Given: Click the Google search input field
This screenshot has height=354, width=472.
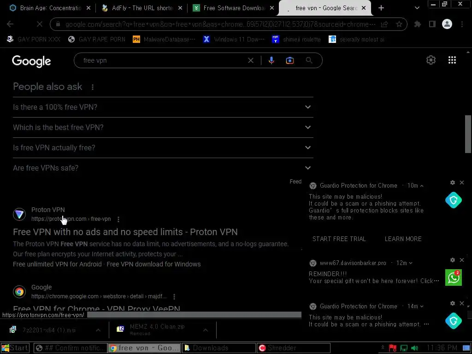Looking at the screenshot, I should [x=164, y=60].
